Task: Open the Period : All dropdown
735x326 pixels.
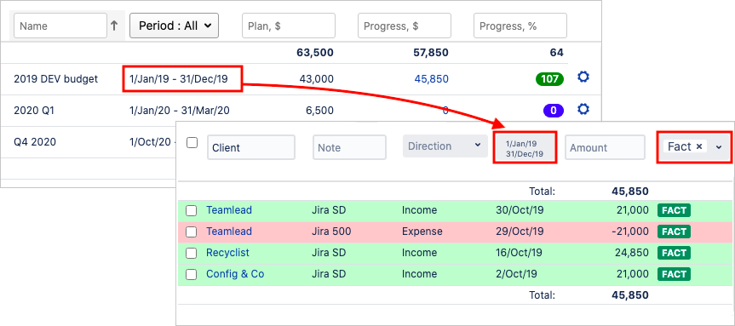Action: [x=174, y=26]
